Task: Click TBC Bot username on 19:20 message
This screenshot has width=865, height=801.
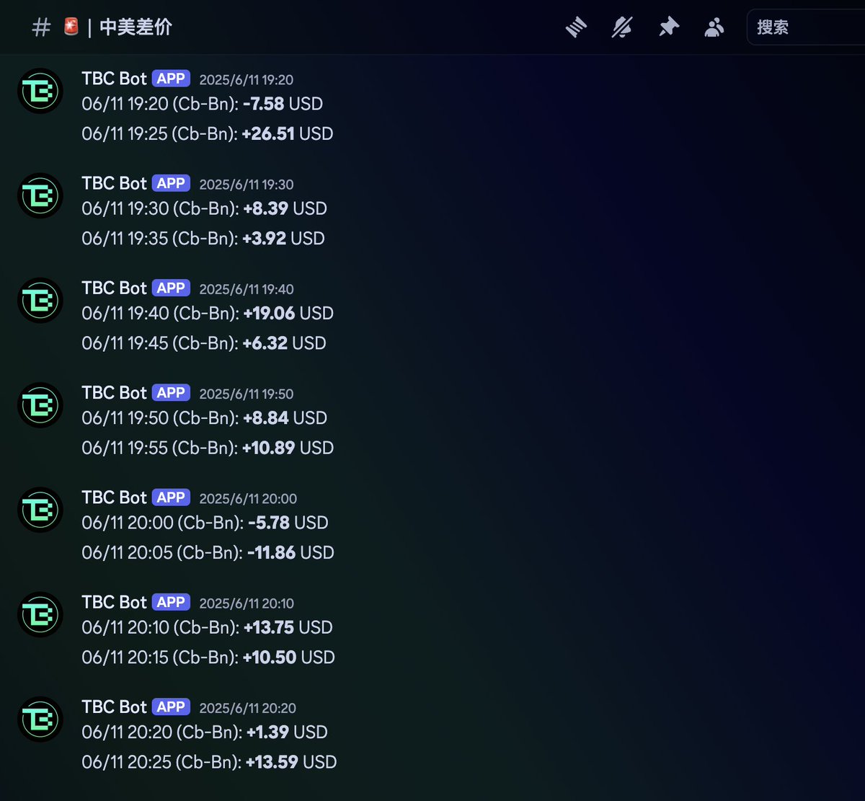Action: tap(114, 79)
